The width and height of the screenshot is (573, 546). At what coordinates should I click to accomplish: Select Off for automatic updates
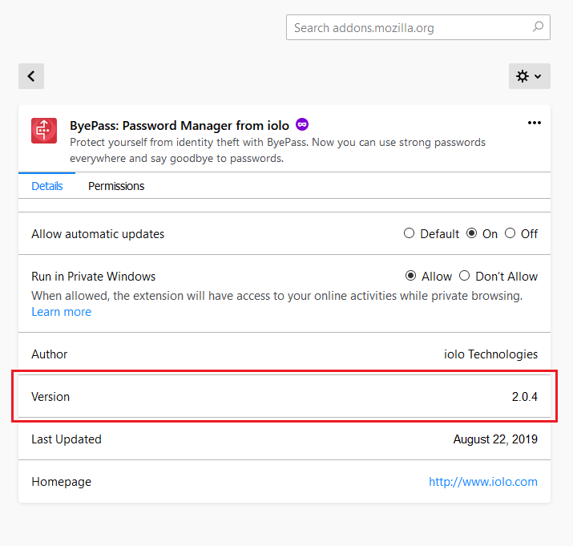(x=510, y=233)
